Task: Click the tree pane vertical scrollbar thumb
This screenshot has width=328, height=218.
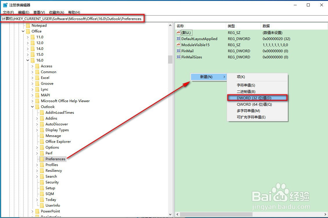Action: [170, 60]
